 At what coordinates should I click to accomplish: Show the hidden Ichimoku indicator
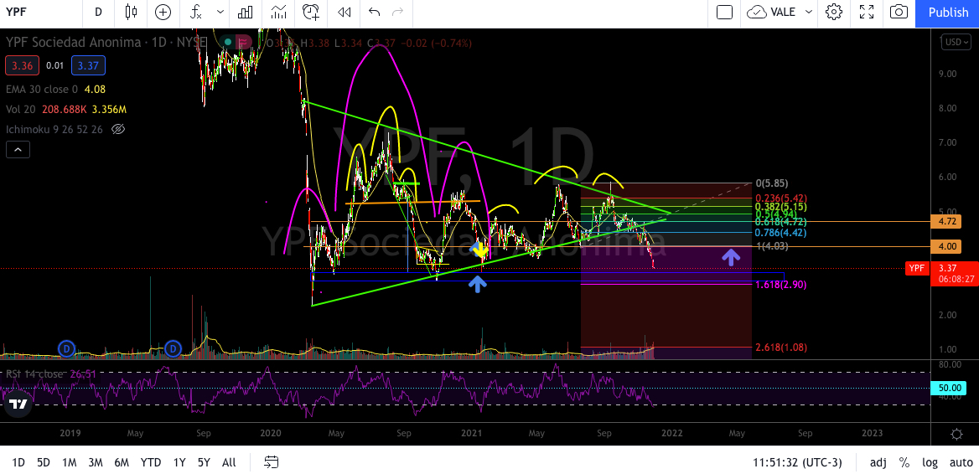click(x=118, y=129)
